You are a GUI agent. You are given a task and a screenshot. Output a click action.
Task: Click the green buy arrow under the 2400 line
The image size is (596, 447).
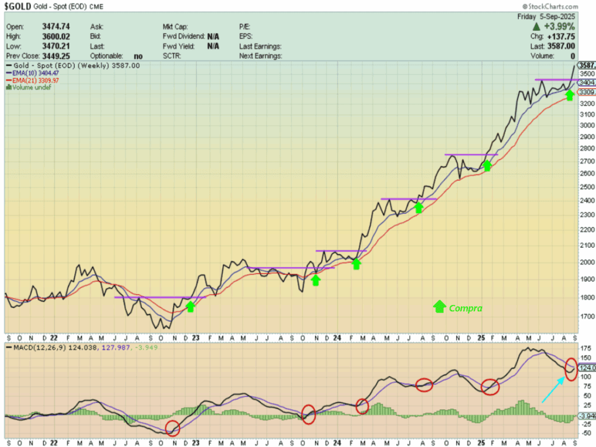(418, 207)
